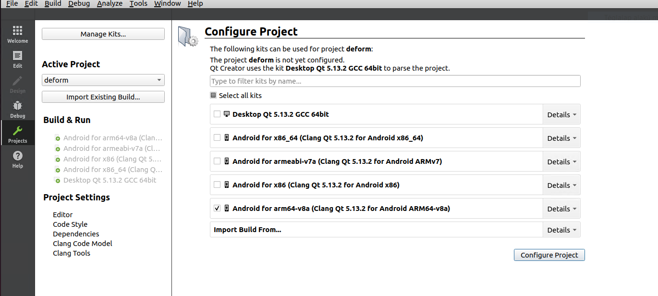Open the Analyze menu
658x296 pixels.
[x=110, y=4]
